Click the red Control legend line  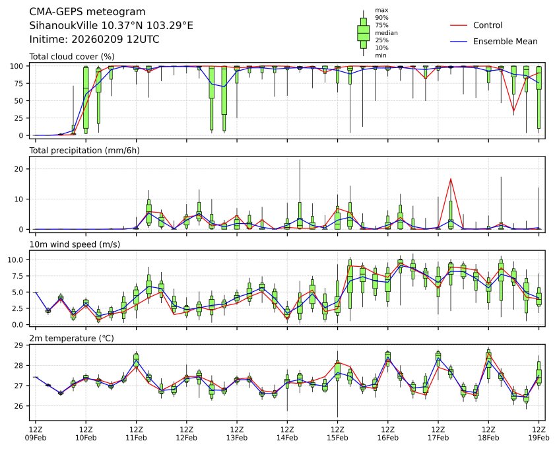coord(459,25)
